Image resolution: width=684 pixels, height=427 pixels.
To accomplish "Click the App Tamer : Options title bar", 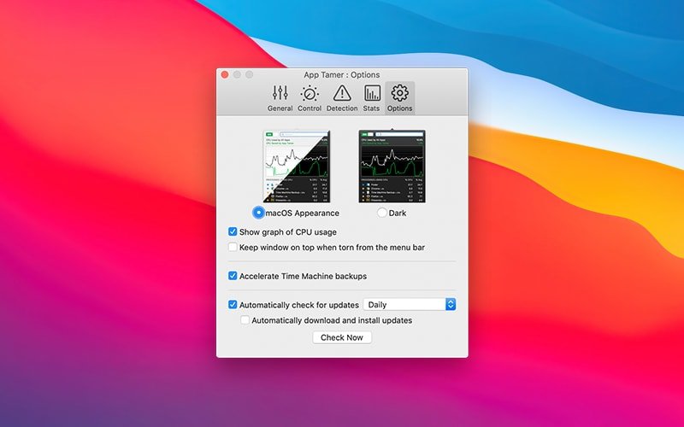I will click(342, 74).
